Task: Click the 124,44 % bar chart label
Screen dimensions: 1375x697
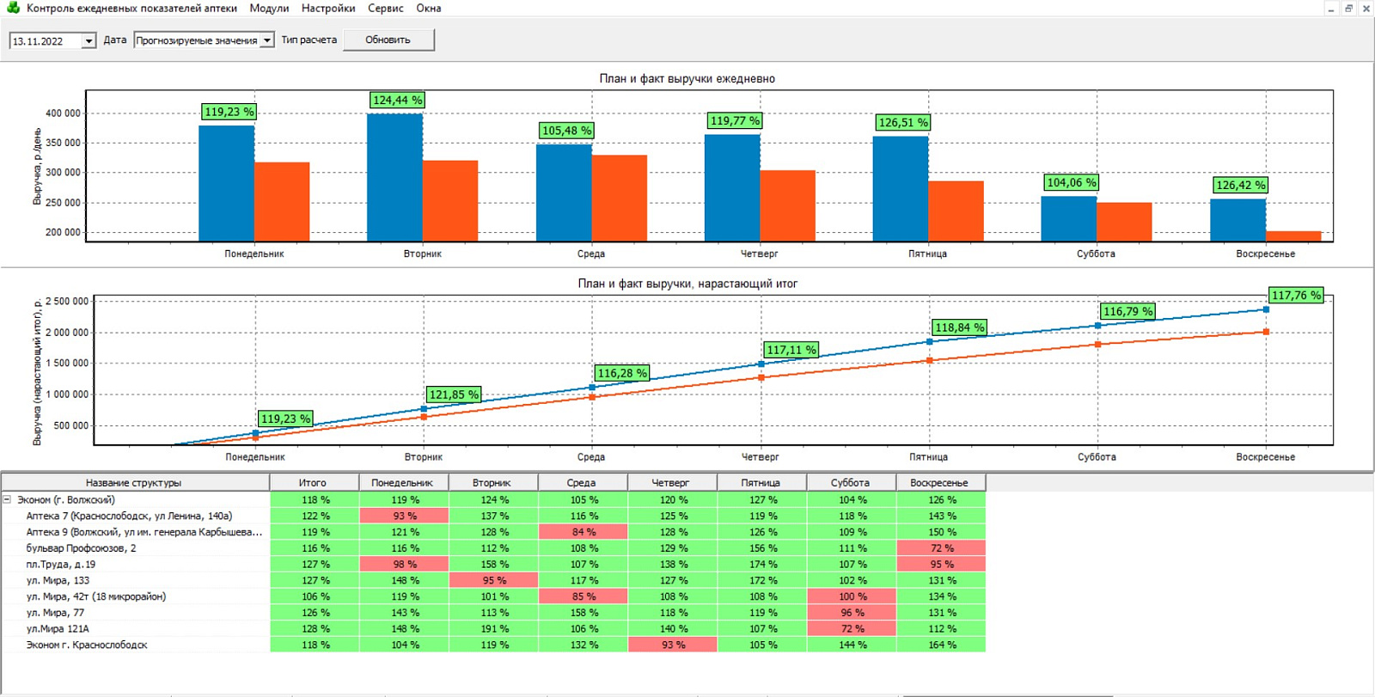Action: 398,101
